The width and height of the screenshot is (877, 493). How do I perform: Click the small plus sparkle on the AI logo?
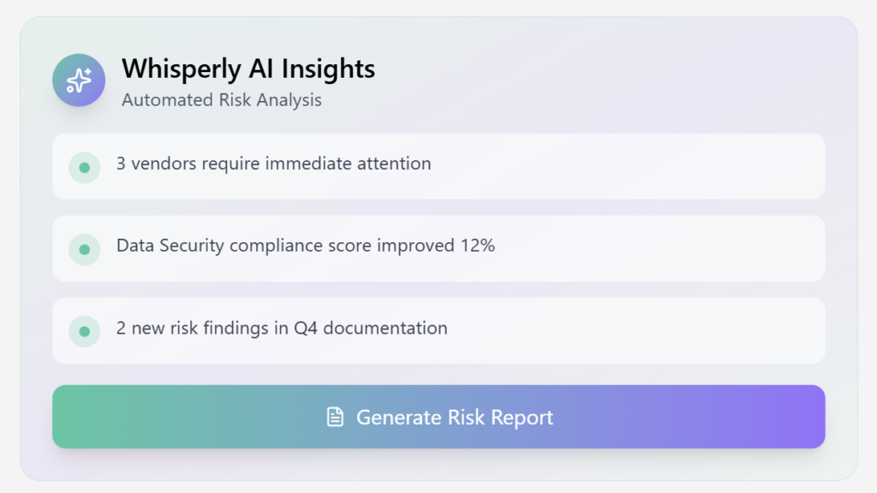87,70
